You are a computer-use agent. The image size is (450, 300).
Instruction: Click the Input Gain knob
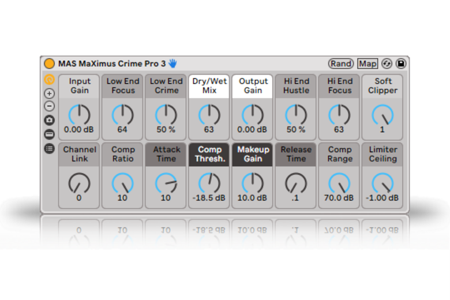pyautogui.click(x=79, y=115)
